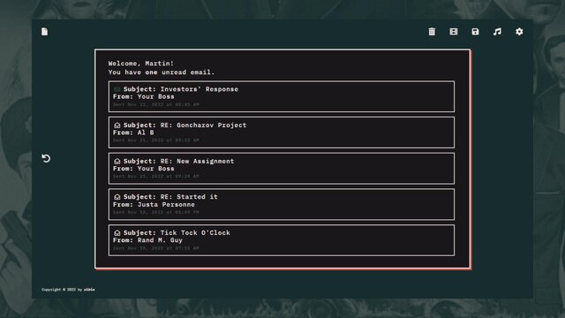
Task: Click open-envelope icon beside RE: Goncharov Project
Action: 117,125
